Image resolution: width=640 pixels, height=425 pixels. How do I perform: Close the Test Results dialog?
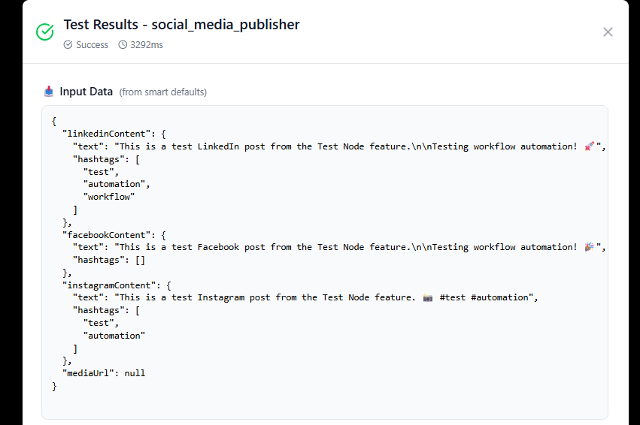pos(608,32)
